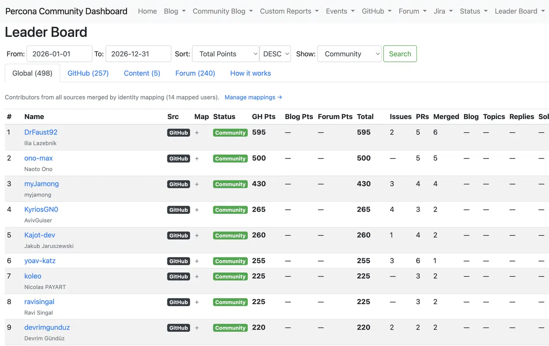Expand the Forum navbar menu
This screenshot has height=346, width=549.
pyautogui.click(x=413, y=11)
